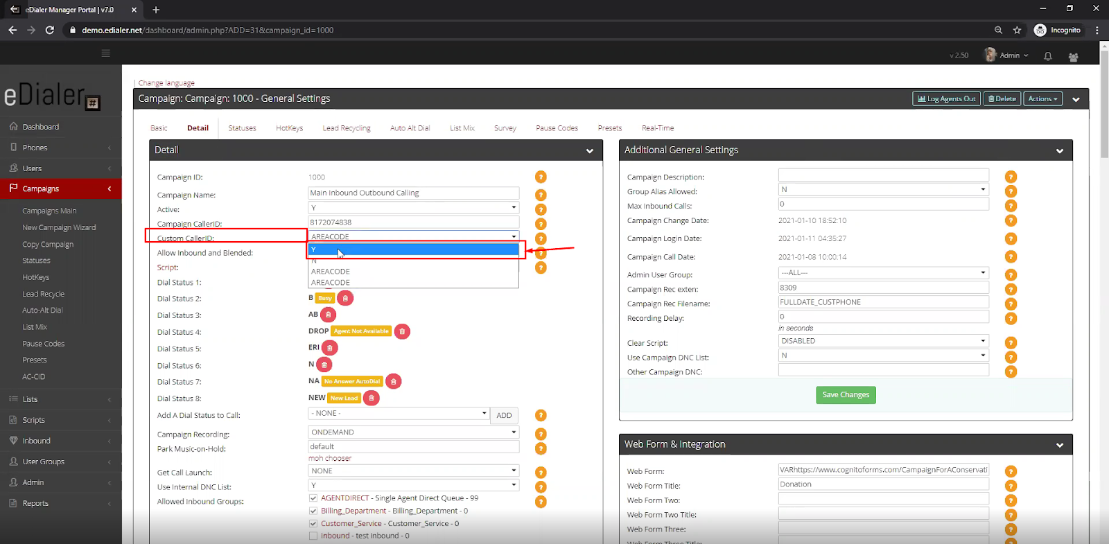Remove the DROP Agent Not Available status
Viewport: 1109px width, 544px height.
coord(402,331)
